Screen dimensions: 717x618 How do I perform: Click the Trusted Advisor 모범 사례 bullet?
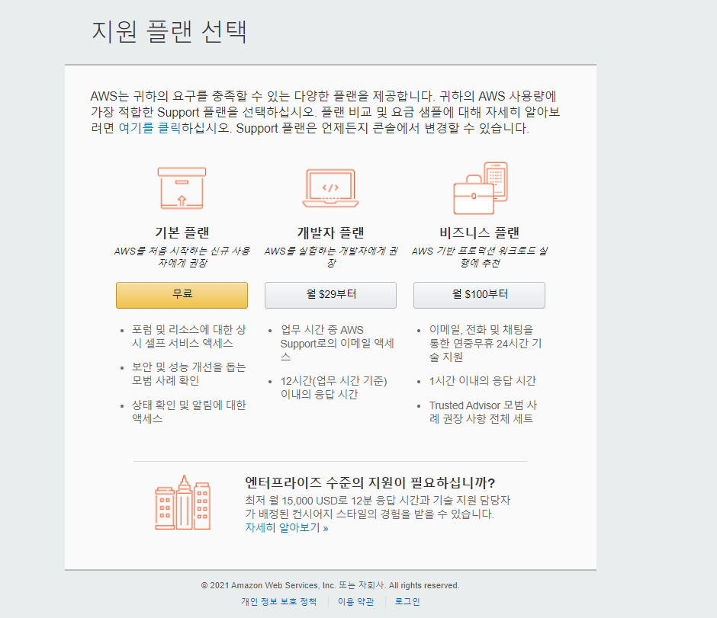coord(483,412)
